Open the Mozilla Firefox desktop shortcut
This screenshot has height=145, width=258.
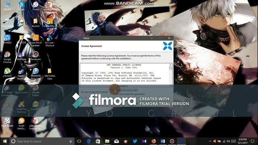click(x=35, y=90)
